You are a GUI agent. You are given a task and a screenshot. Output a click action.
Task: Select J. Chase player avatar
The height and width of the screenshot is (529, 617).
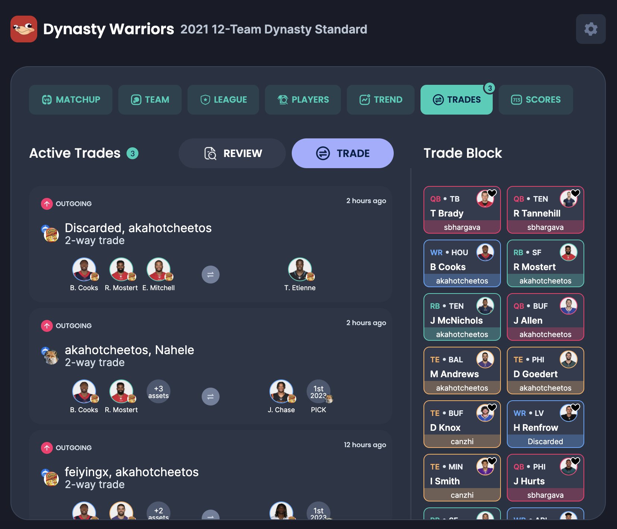(281, 391)
